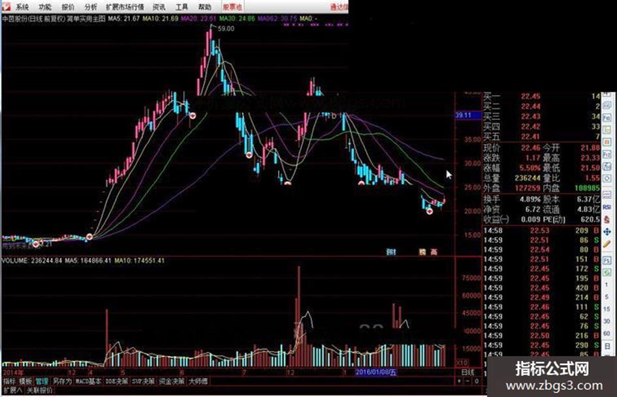Click the MA10: 21.69 indicator label

(160, 18)
